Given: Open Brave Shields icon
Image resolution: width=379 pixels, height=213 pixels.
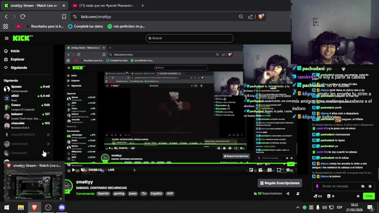Looking at the screenshot, I should [261, 17].
